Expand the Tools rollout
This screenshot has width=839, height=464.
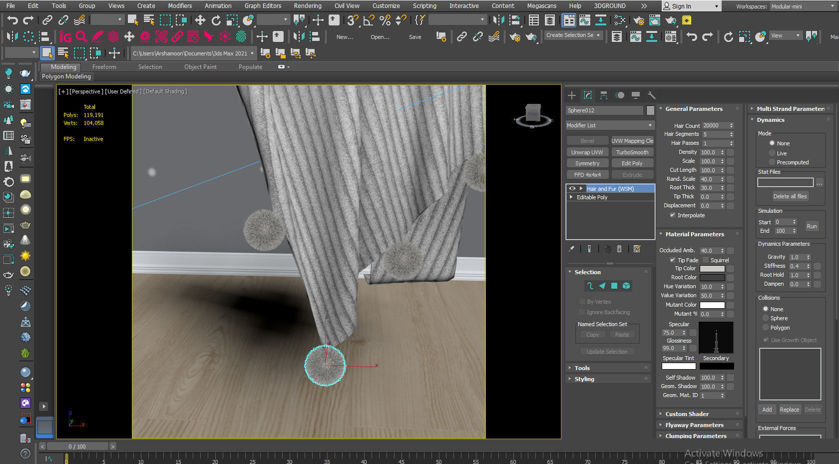(x=608, y=368)
